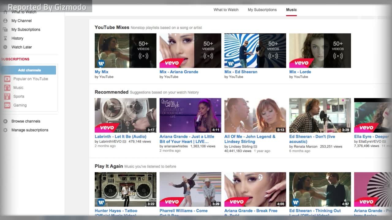Image resolution: width=392 pixels, height=220 pixels.
Task: Click verified badge next to LabrinthVEVO
Action: pos(124,142)
